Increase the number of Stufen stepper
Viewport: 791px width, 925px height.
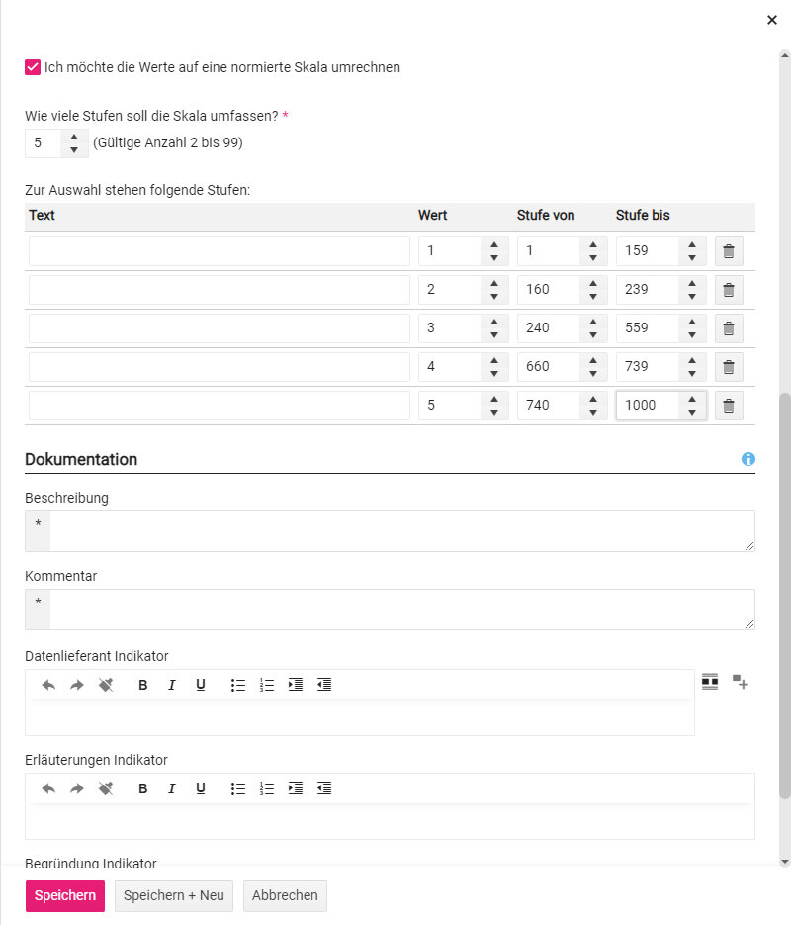pos(74,137)
